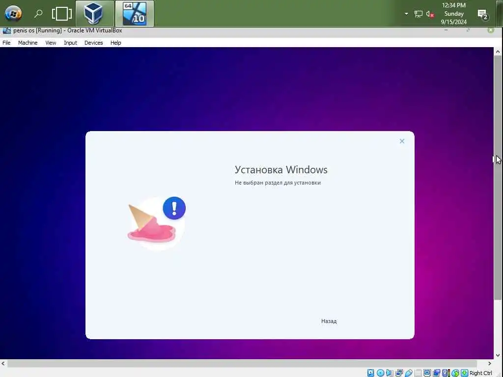Open the Windows Start orb
Image resolution: width=503 pixels, height=377 pixels.
point(13,14)
